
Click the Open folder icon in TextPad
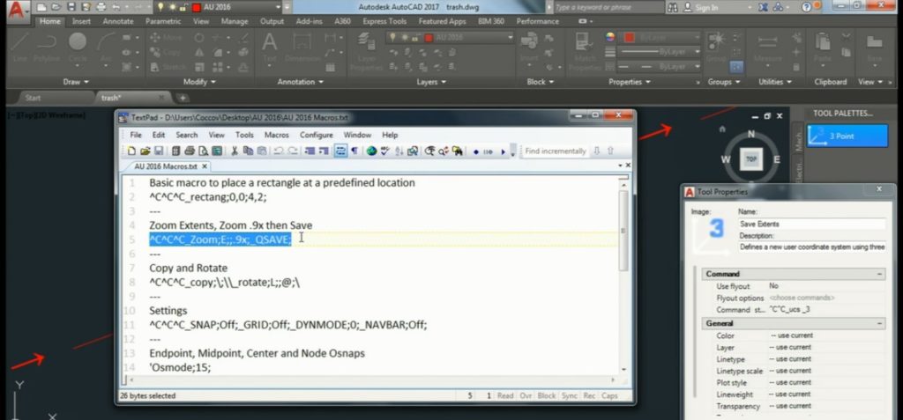pos(144,151)
